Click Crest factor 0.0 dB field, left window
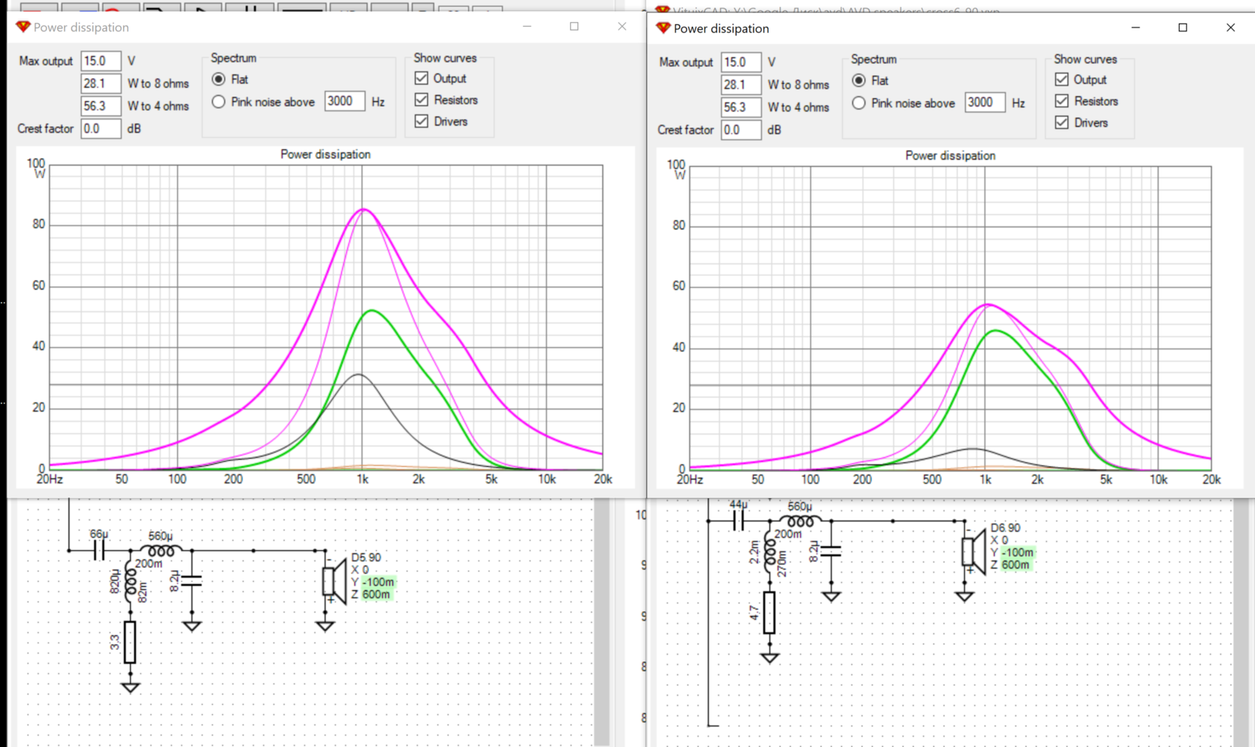Viewport: 1255px width, 747px height. [x=101, y=129]
